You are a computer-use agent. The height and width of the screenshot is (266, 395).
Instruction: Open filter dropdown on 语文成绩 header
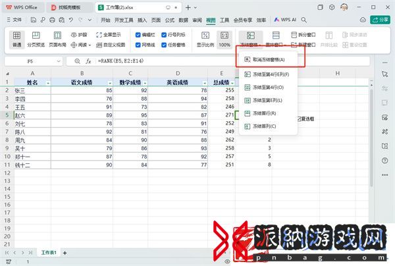click(x=110, y=83)
